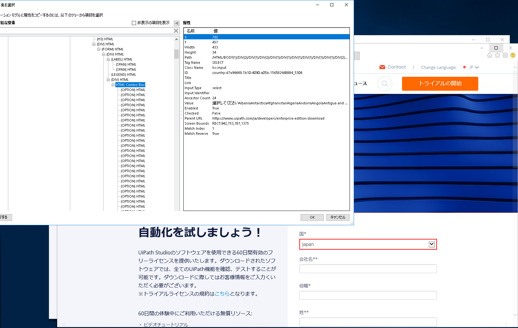
Task: Select the Width attribute row with value 433
Action: pyautogui.click(x=267, y=47)
